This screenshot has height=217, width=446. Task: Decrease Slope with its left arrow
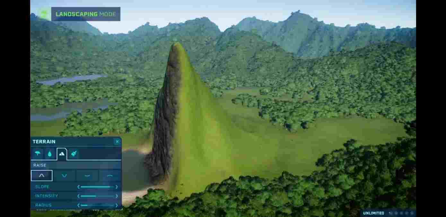[x=78, y=187]
